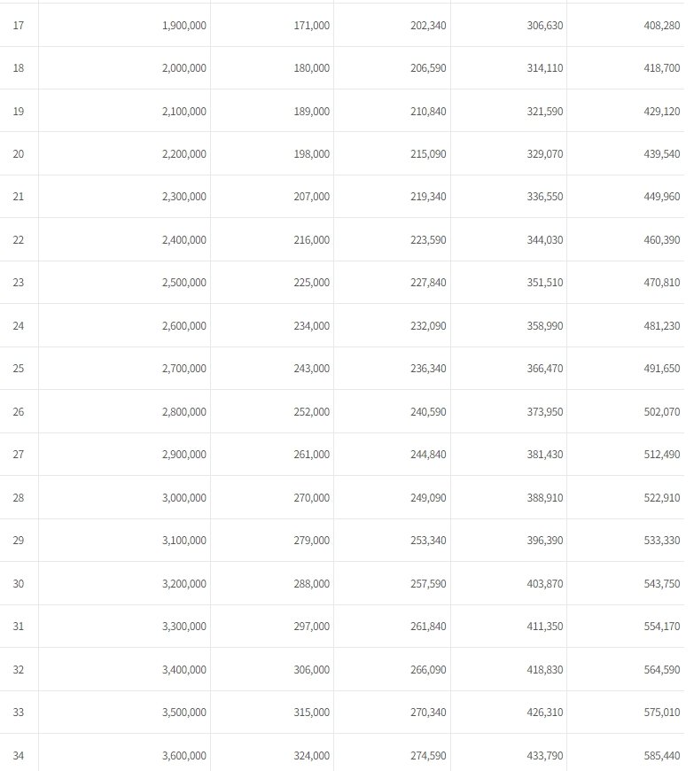The image size is (694, 771).
Task: Select the 522,910 cell
Action: (661, 498)
